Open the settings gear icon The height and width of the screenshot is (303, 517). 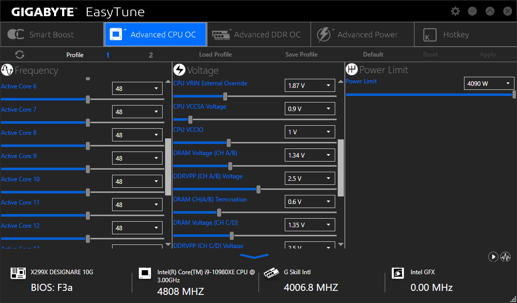click(455, 11)
